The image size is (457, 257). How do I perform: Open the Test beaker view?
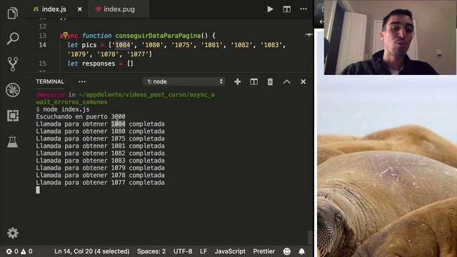13,141
